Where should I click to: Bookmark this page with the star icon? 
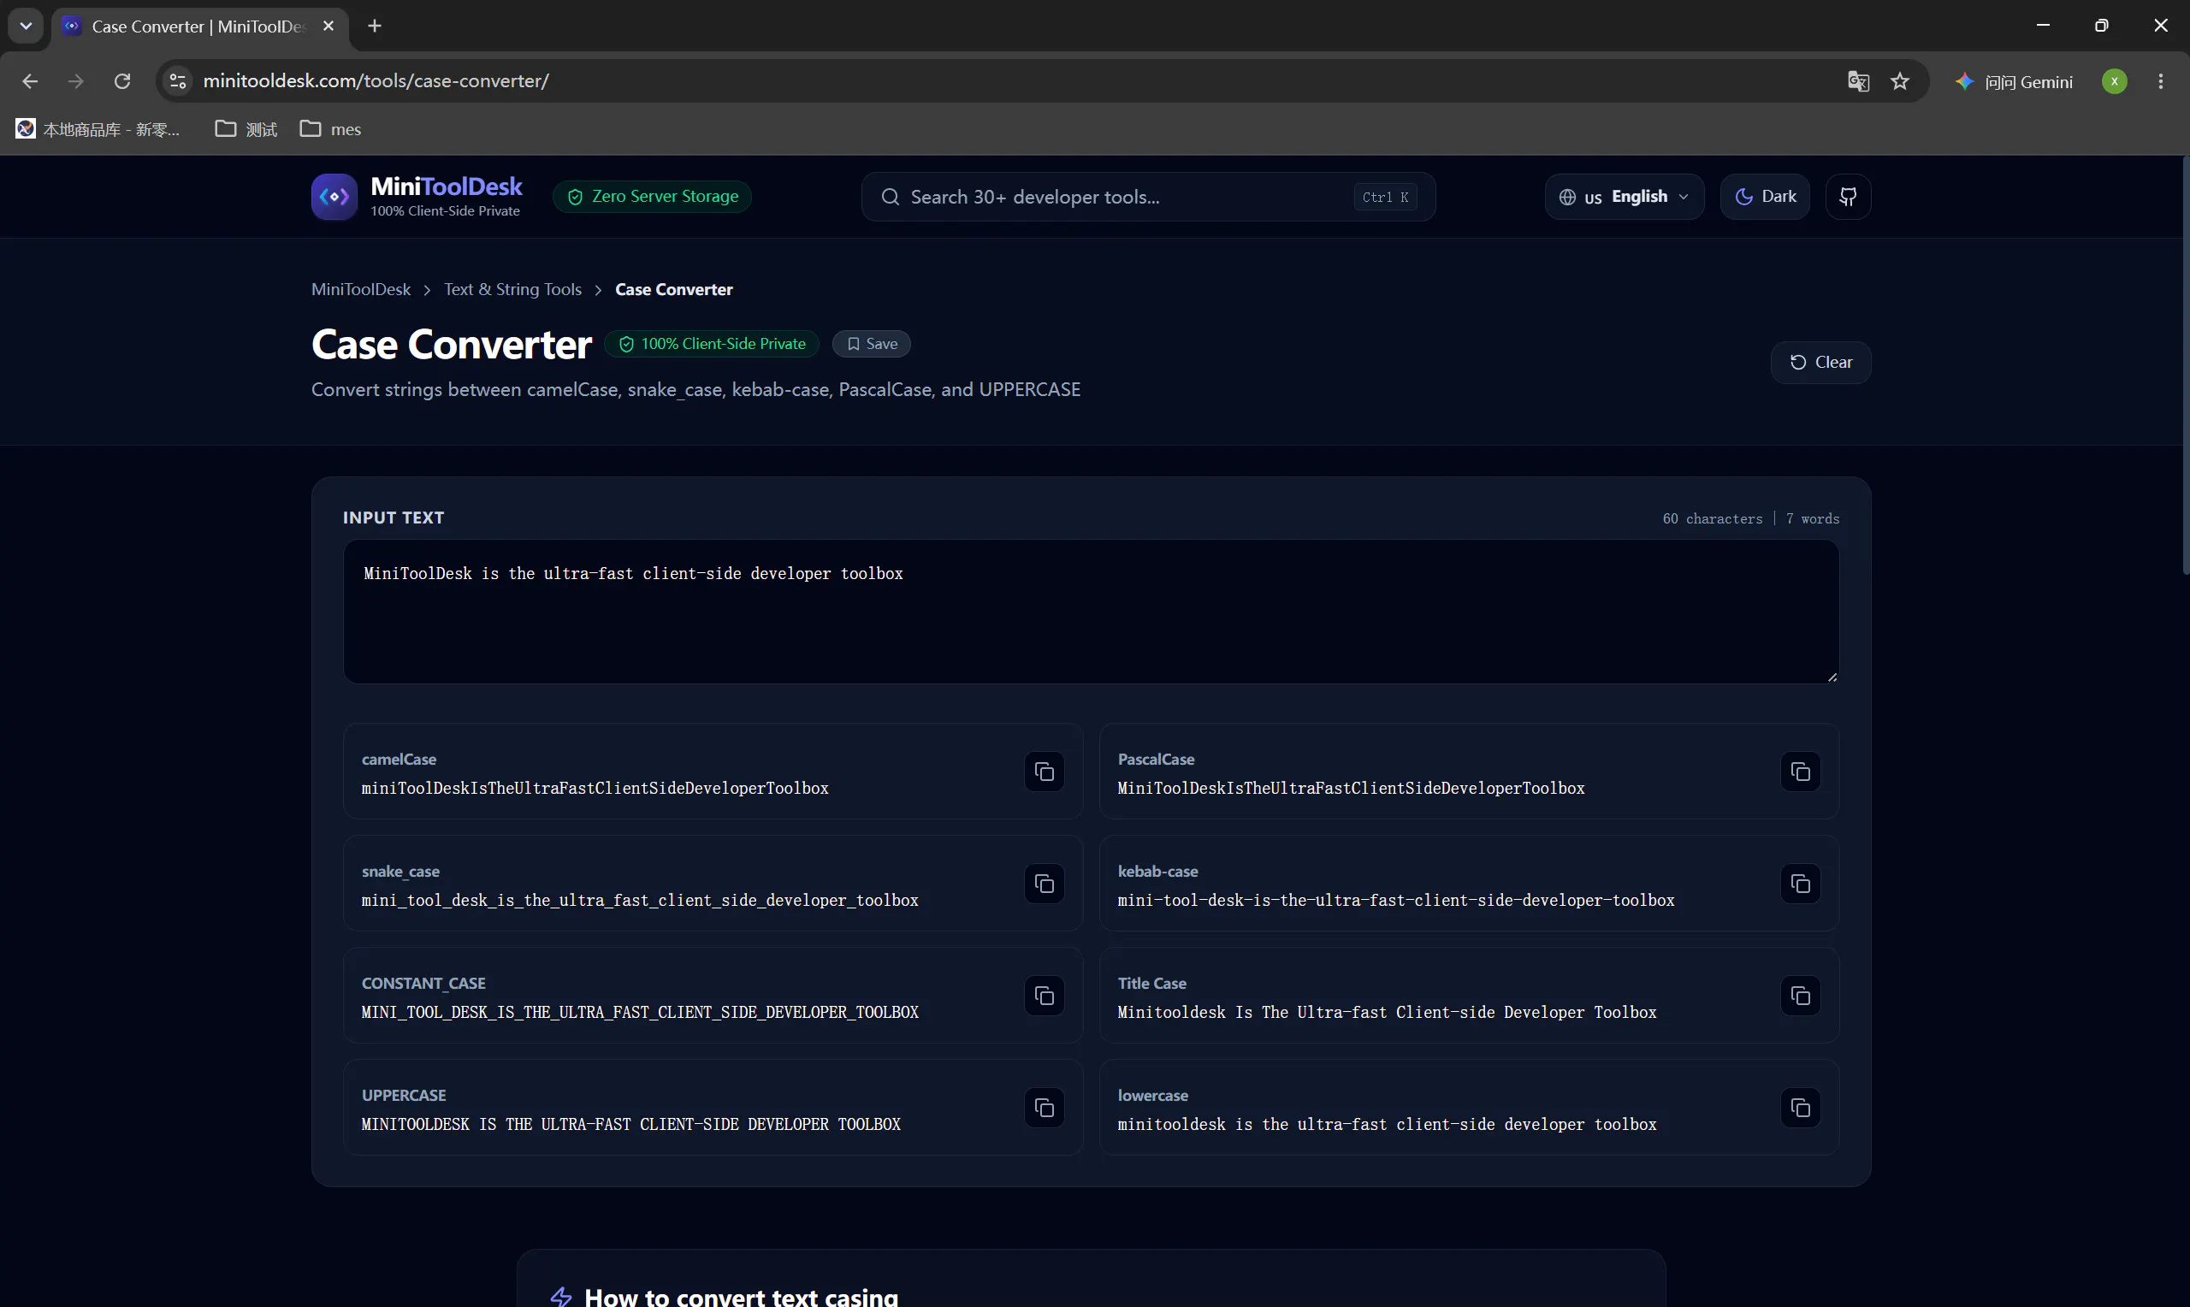[1900, 81]
